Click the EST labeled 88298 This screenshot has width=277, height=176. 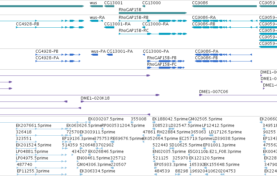(182, 171)
